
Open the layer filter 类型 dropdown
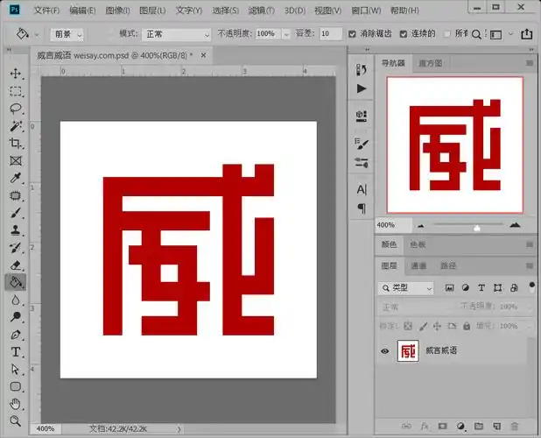coord(407,287)
